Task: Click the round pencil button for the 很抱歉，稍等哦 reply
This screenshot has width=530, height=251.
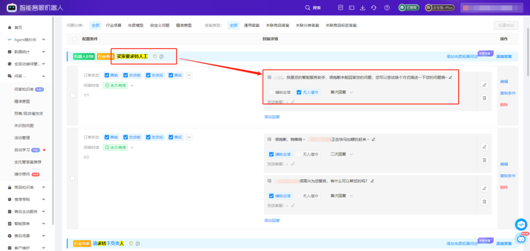Action: pos(484,147)
